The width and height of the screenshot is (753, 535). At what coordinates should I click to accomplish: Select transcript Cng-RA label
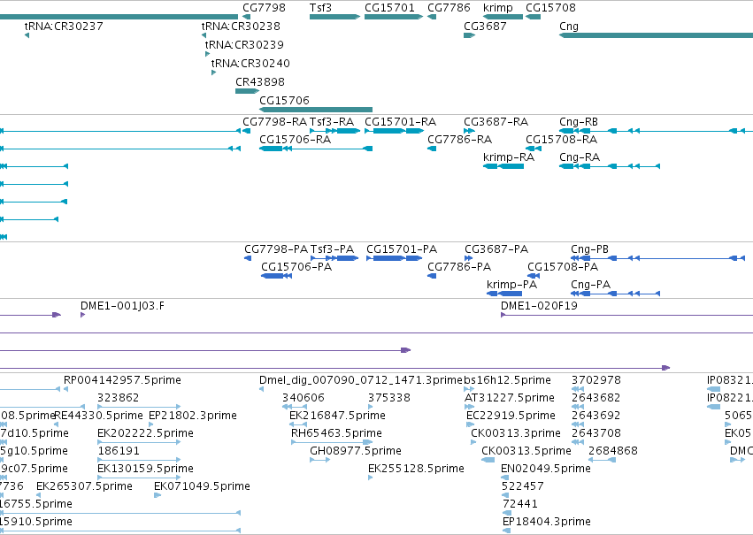tap(580, 157)
